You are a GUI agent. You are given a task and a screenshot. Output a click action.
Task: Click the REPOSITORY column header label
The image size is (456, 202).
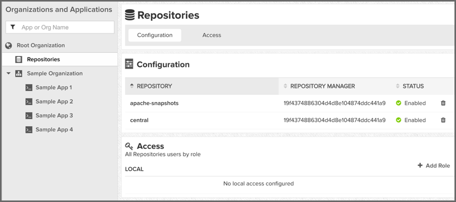154,86
